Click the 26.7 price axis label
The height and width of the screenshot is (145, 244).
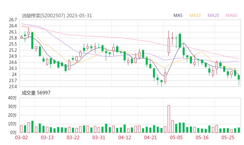pyautogui.click(x=13, y=20)
